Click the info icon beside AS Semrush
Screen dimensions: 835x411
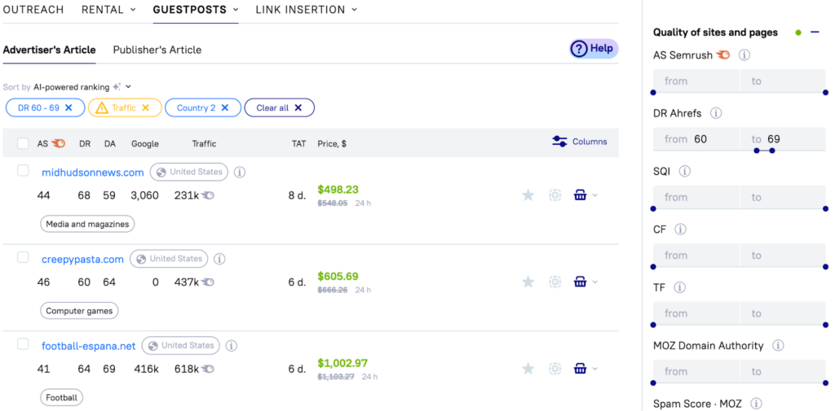744,55
